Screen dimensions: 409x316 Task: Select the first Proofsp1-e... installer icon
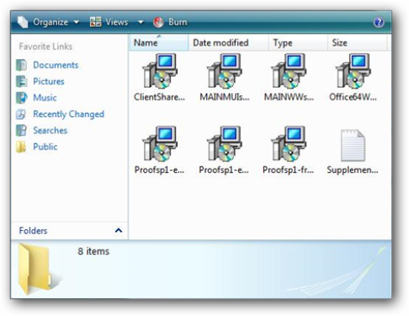pos(160,144)
